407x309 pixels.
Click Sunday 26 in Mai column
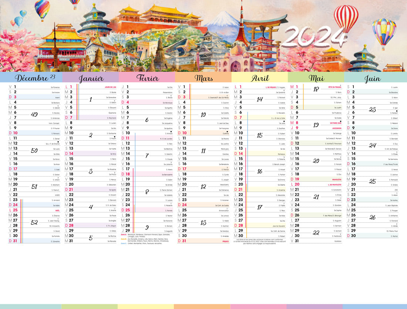[x=316, y=215]
